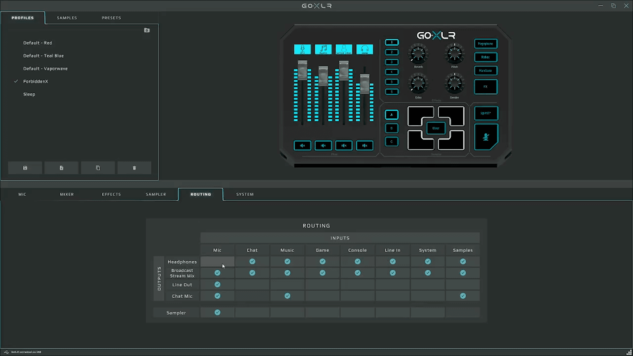Click the USB connection icon in status bar

[6, 352]
